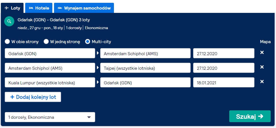Click the Ekonomiczna summary text

click(97, 28)
